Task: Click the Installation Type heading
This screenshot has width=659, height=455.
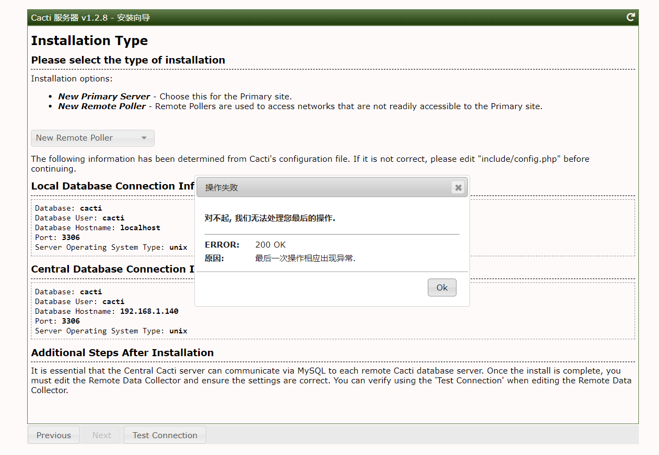Action: (90, 41)
